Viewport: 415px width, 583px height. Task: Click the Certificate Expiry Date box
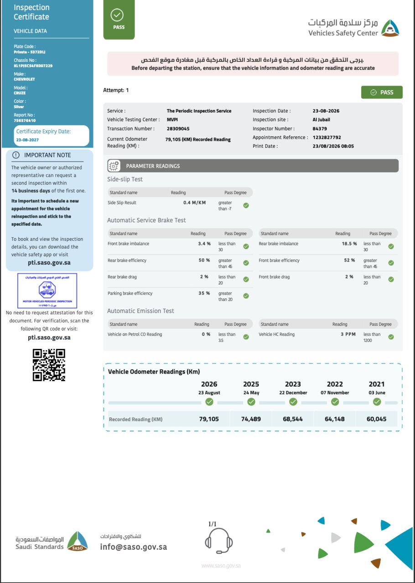tap(51, 136)
